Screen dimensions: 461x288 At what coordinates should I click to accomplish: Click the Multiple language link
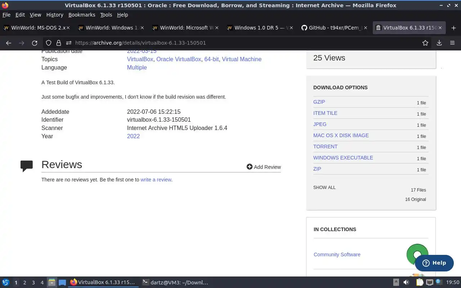pos(137,67)
